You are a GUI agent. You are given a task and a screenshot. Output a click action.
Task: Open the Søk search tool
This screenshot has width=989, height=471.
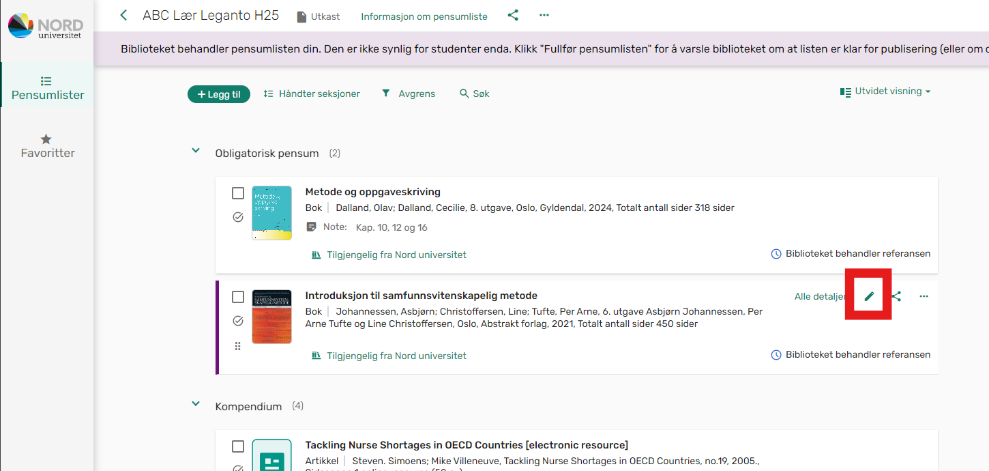tap(475, 94)
